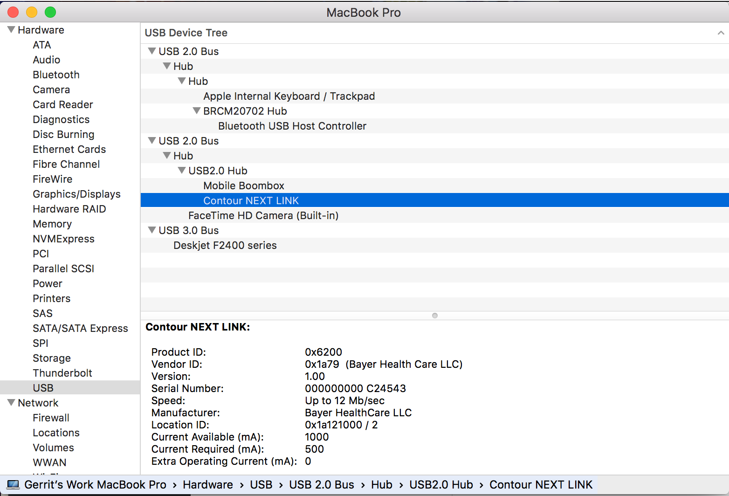Open the Disc Burning category
The width and height of the screenshot is (729, 496).
(x=63, y=134)
